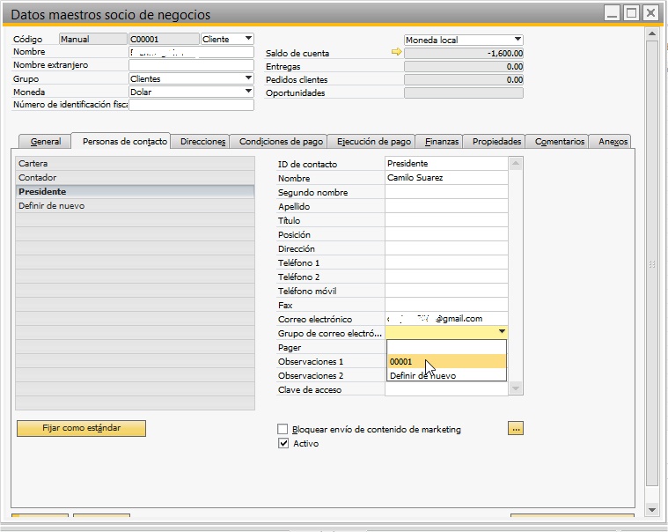Select the Contador contact in list

coord(134,178)
